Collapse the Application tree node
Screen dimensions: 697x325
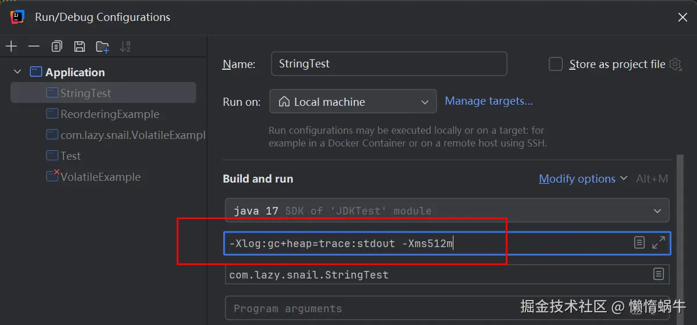pos(17,72)
